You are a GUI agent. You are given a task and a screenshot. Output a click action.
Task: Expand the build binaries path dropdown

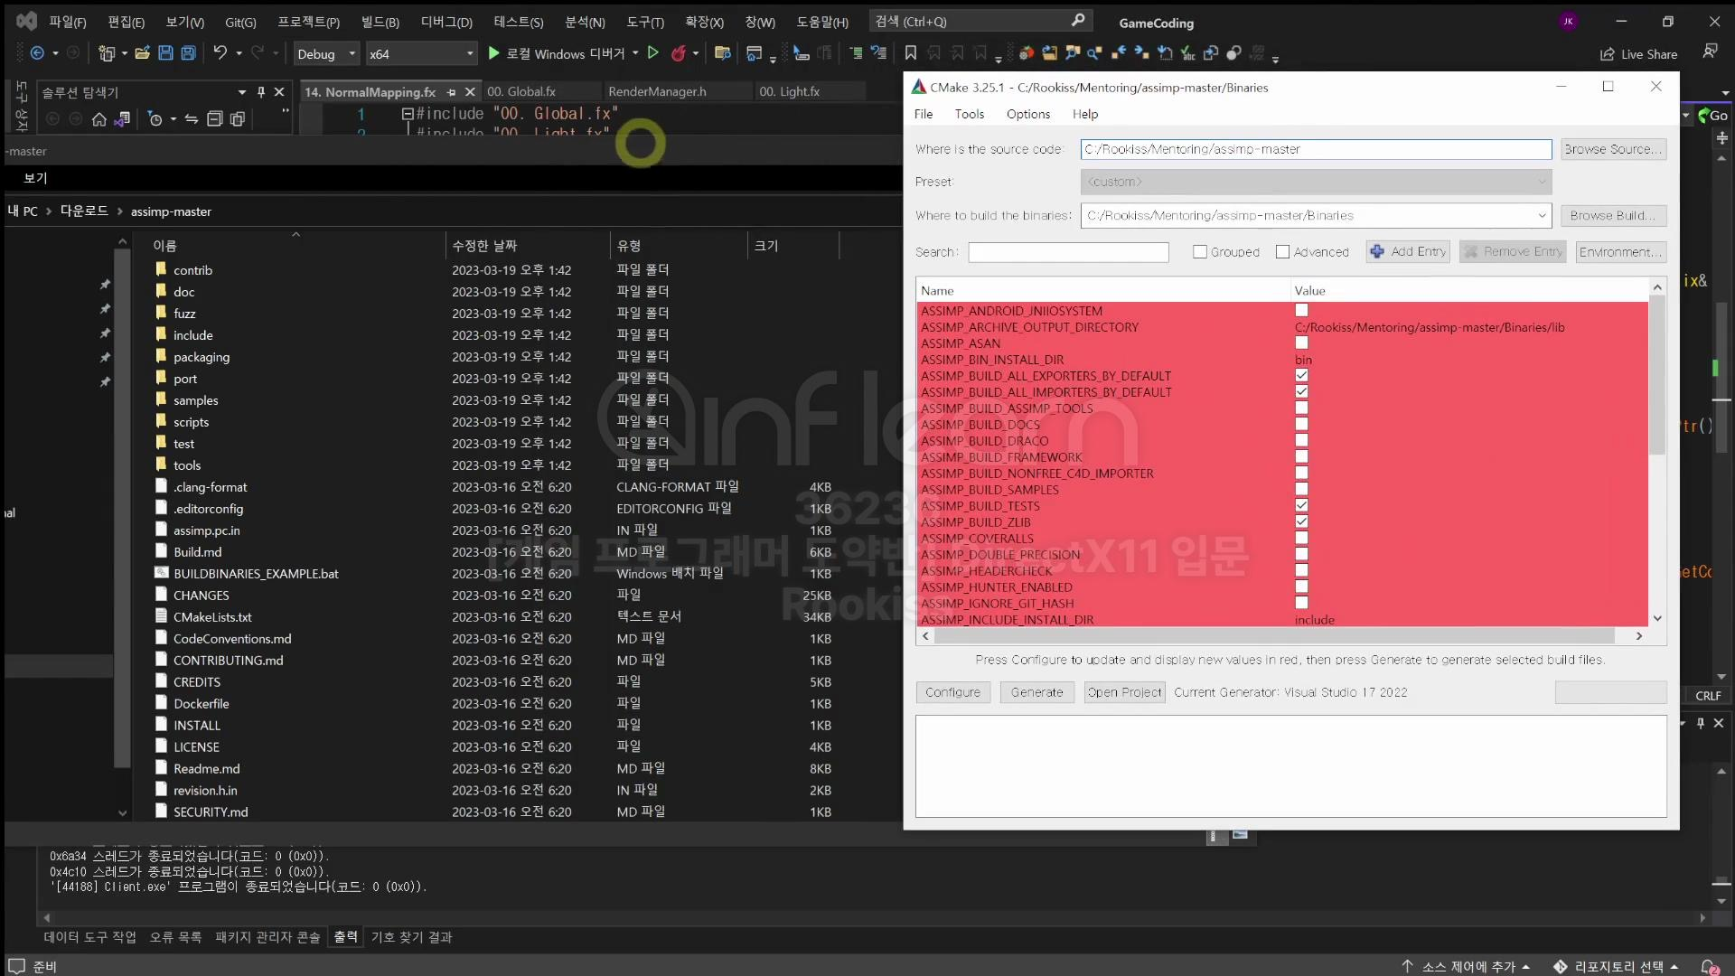point(1542,216)
